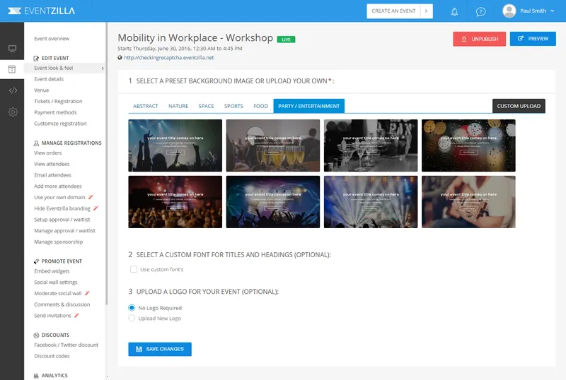Viewport: 566px width, 380px height.
Task: Open Manage sponsorship in sidebar
Action: point(59,242)
